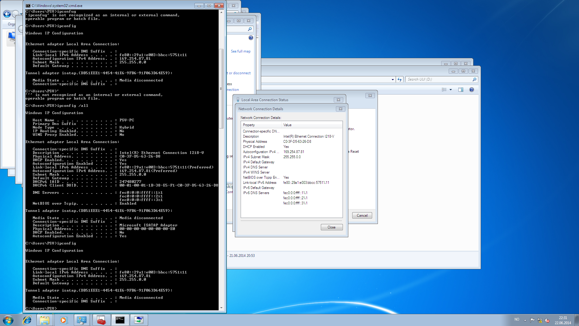Switch to the cmd.exe taskbar button
The image size is (579, 326).
point(120,320)
